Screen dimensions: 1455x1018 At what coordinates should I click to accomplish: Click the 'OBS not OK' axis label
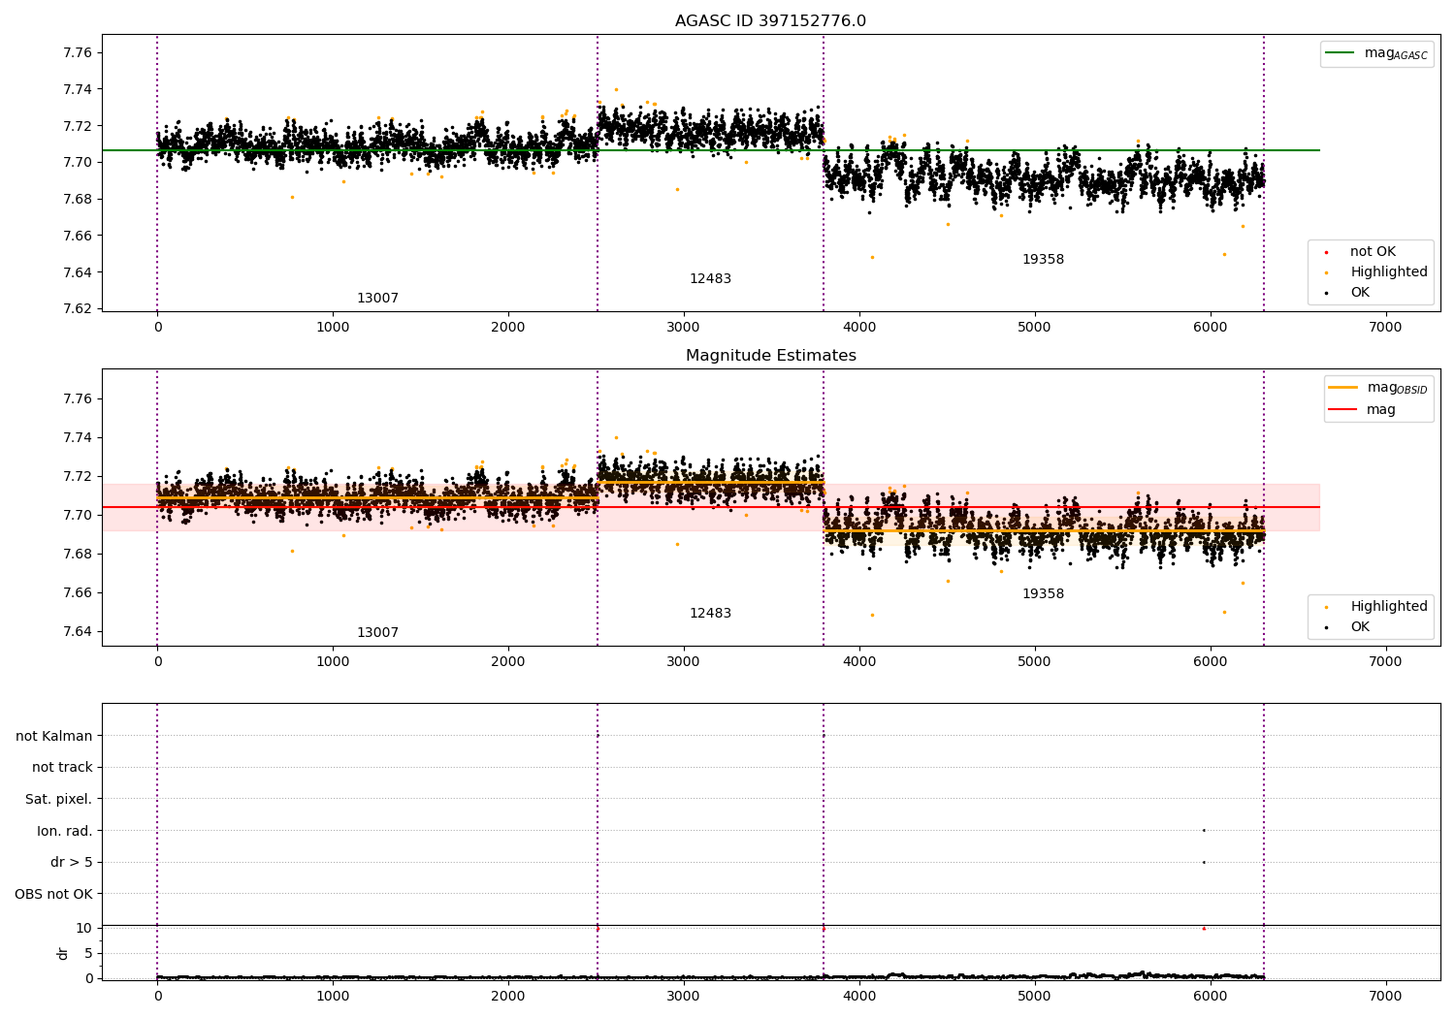coord(53,894)
